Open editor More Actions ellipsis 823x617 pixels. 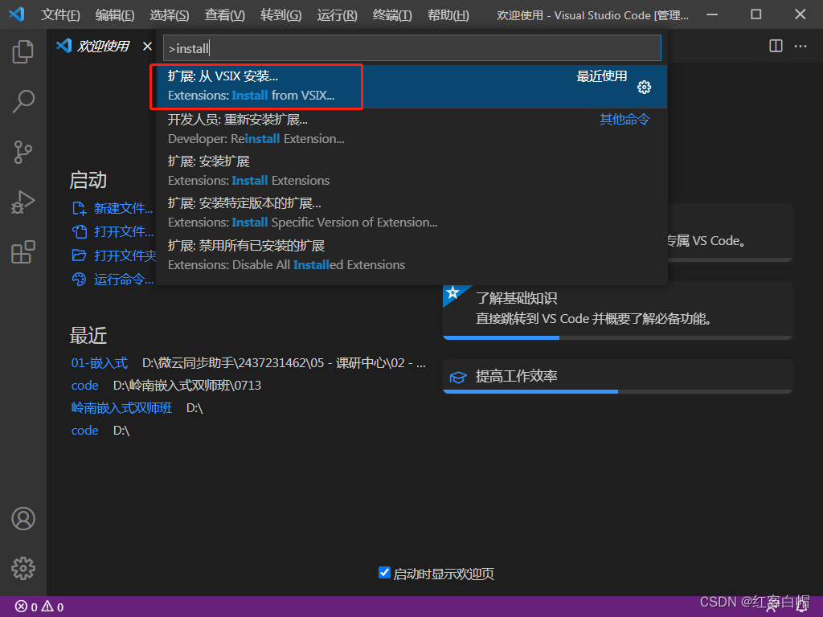coord(800,46)
